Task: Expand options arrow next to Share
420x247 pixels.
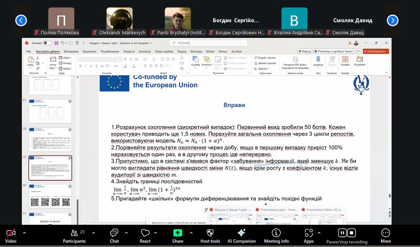Action: click(x=191, y=232)
